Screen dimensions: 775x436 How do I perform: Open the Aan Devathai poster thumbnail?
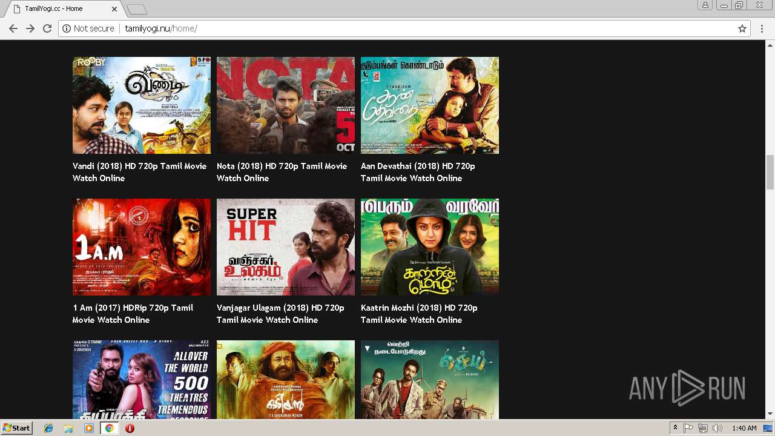click(430, 105)
